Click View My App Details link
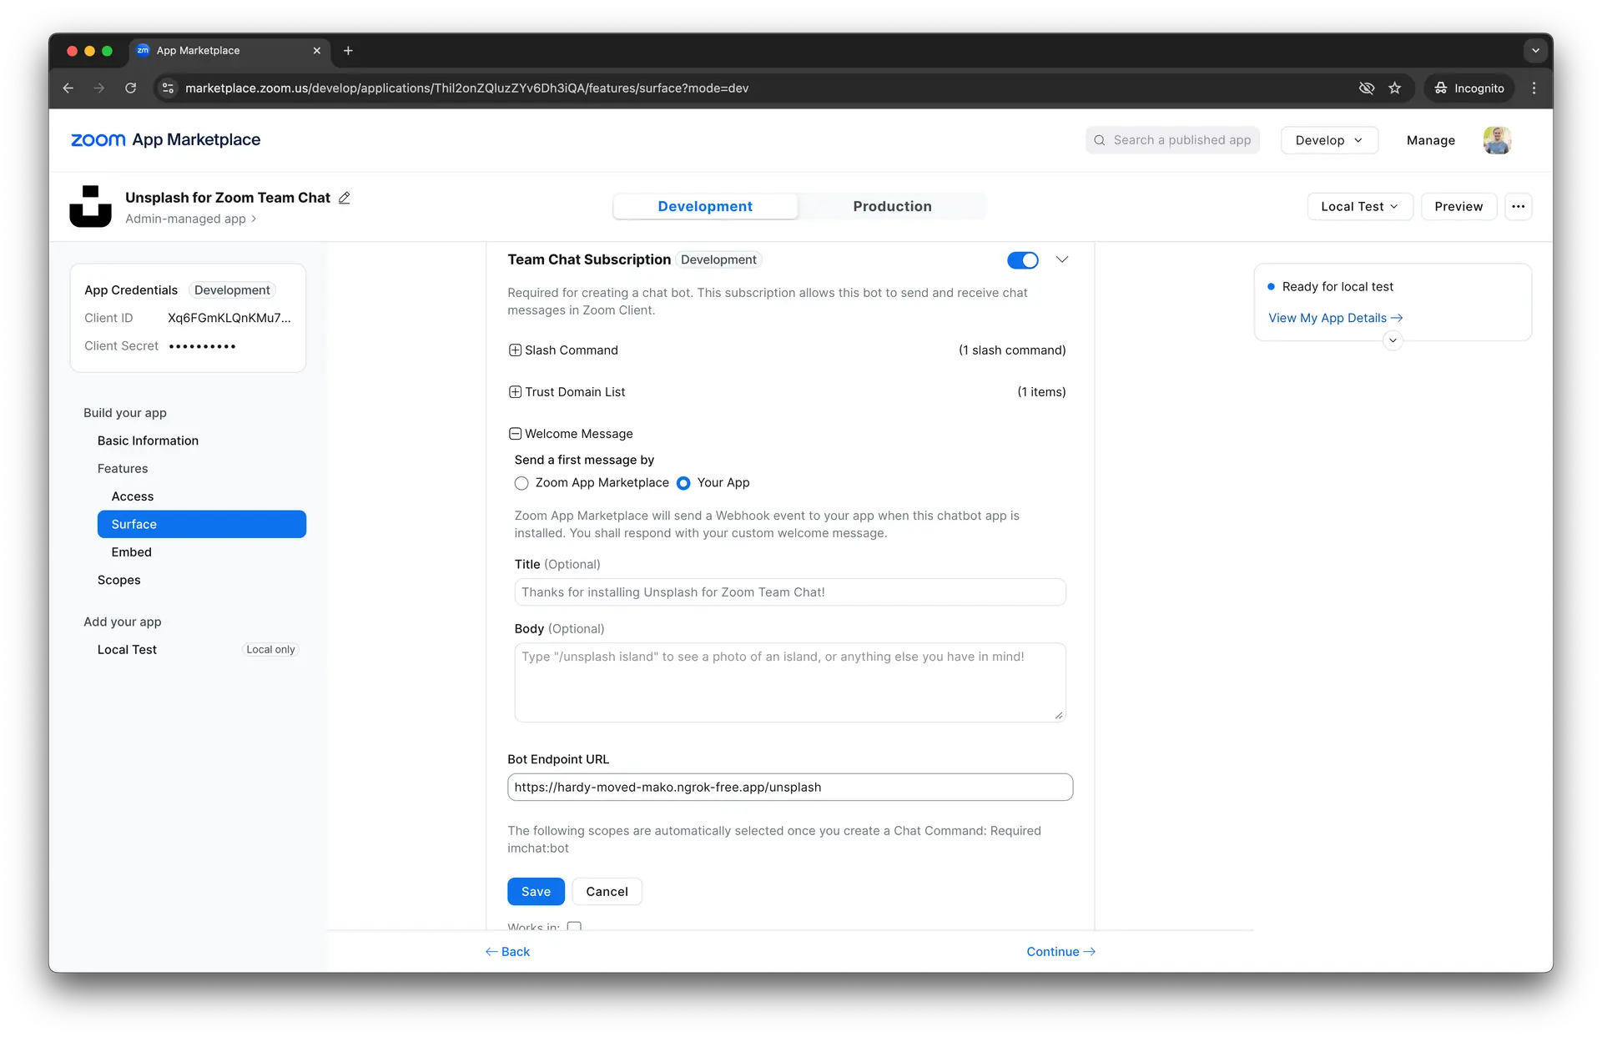This screenshot has width=1602, height=1037. pyautogui.click(x=1335, y=318)
